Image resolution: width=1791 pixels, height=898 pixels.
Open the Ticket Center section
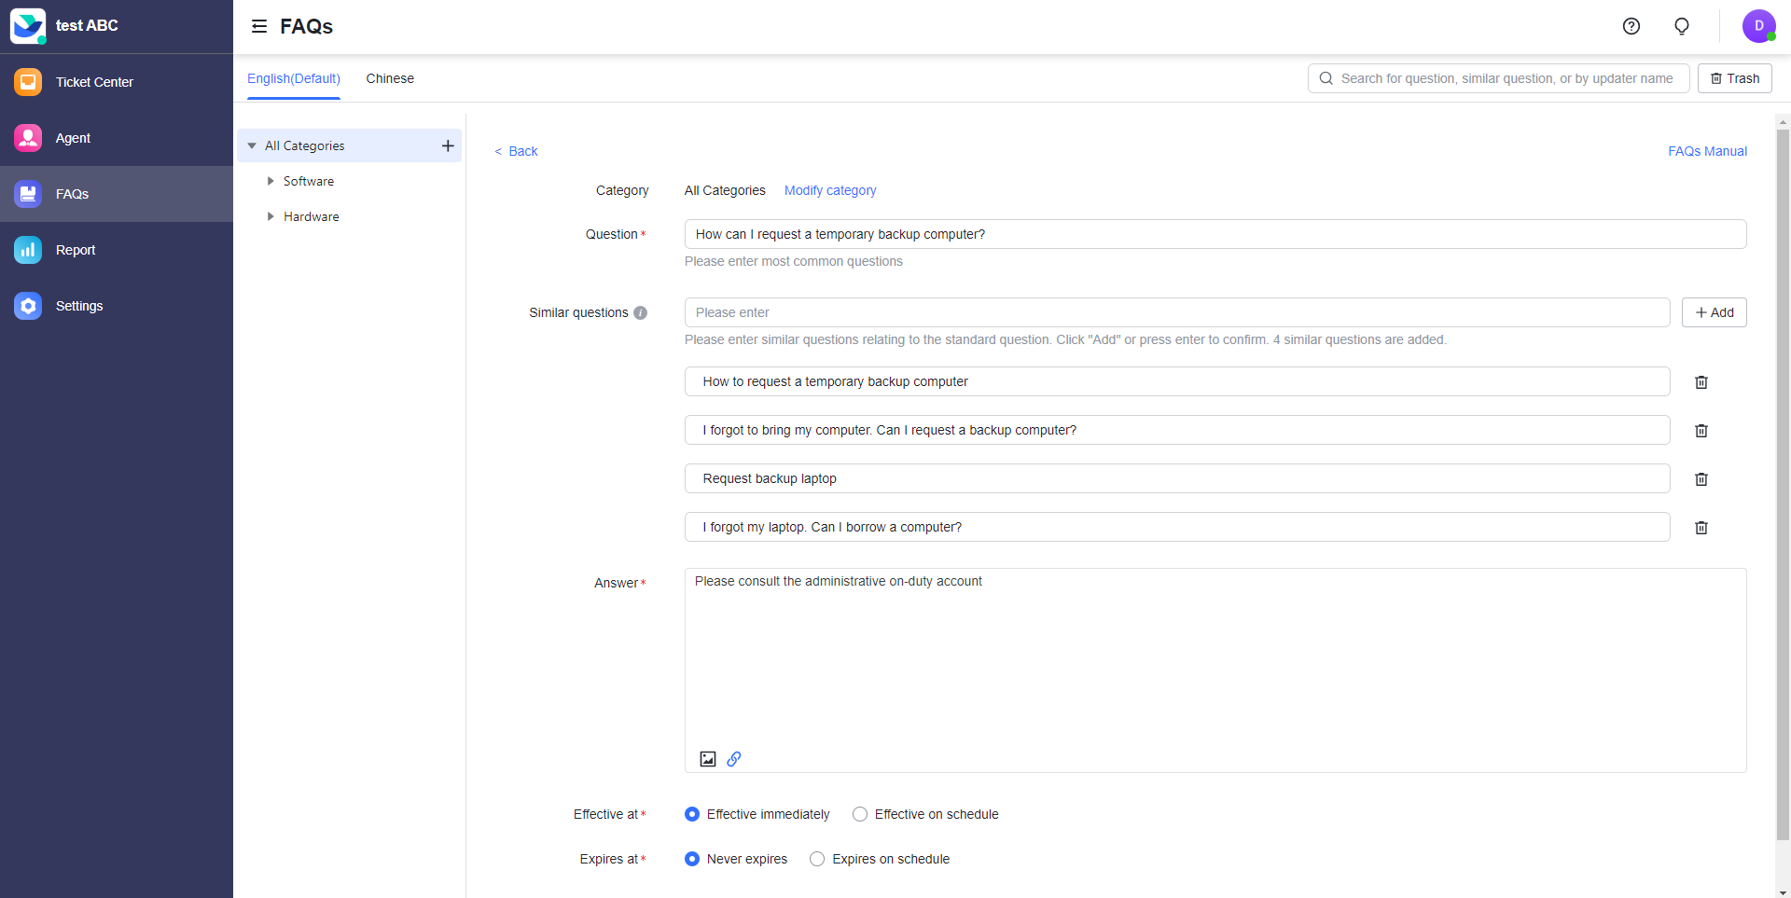94,82
